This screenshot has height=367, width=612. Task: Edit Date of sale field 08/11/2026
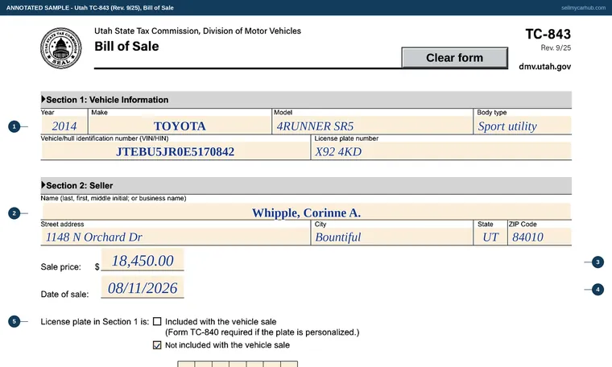(143, 287)
